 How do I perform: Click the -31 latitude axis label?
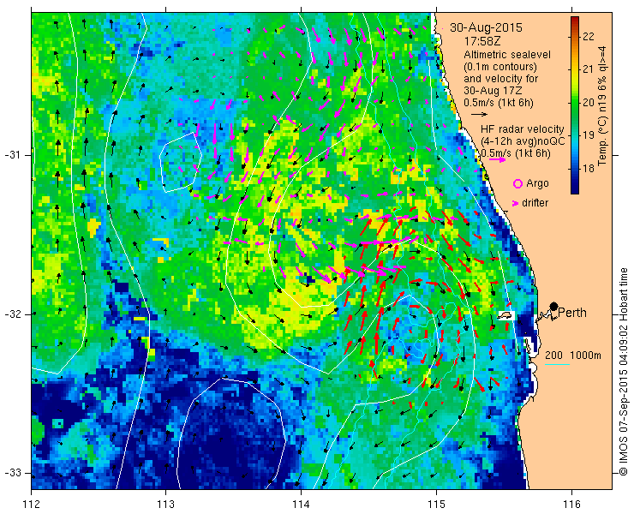tap(14, 155)
